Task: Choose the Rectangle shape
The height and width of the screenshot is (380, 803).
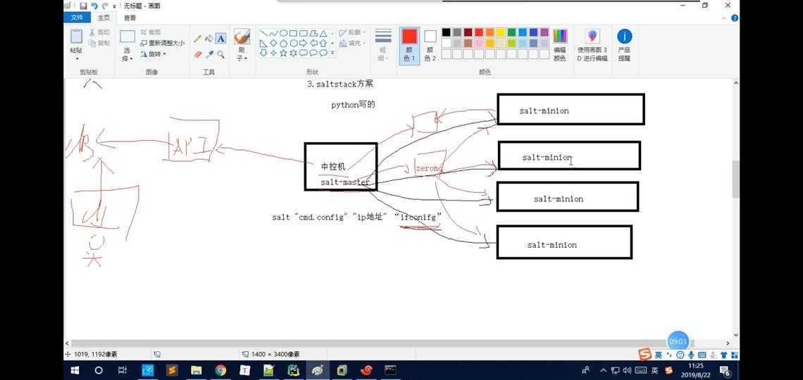Action: pyautogui.click(x=293, y=33)
